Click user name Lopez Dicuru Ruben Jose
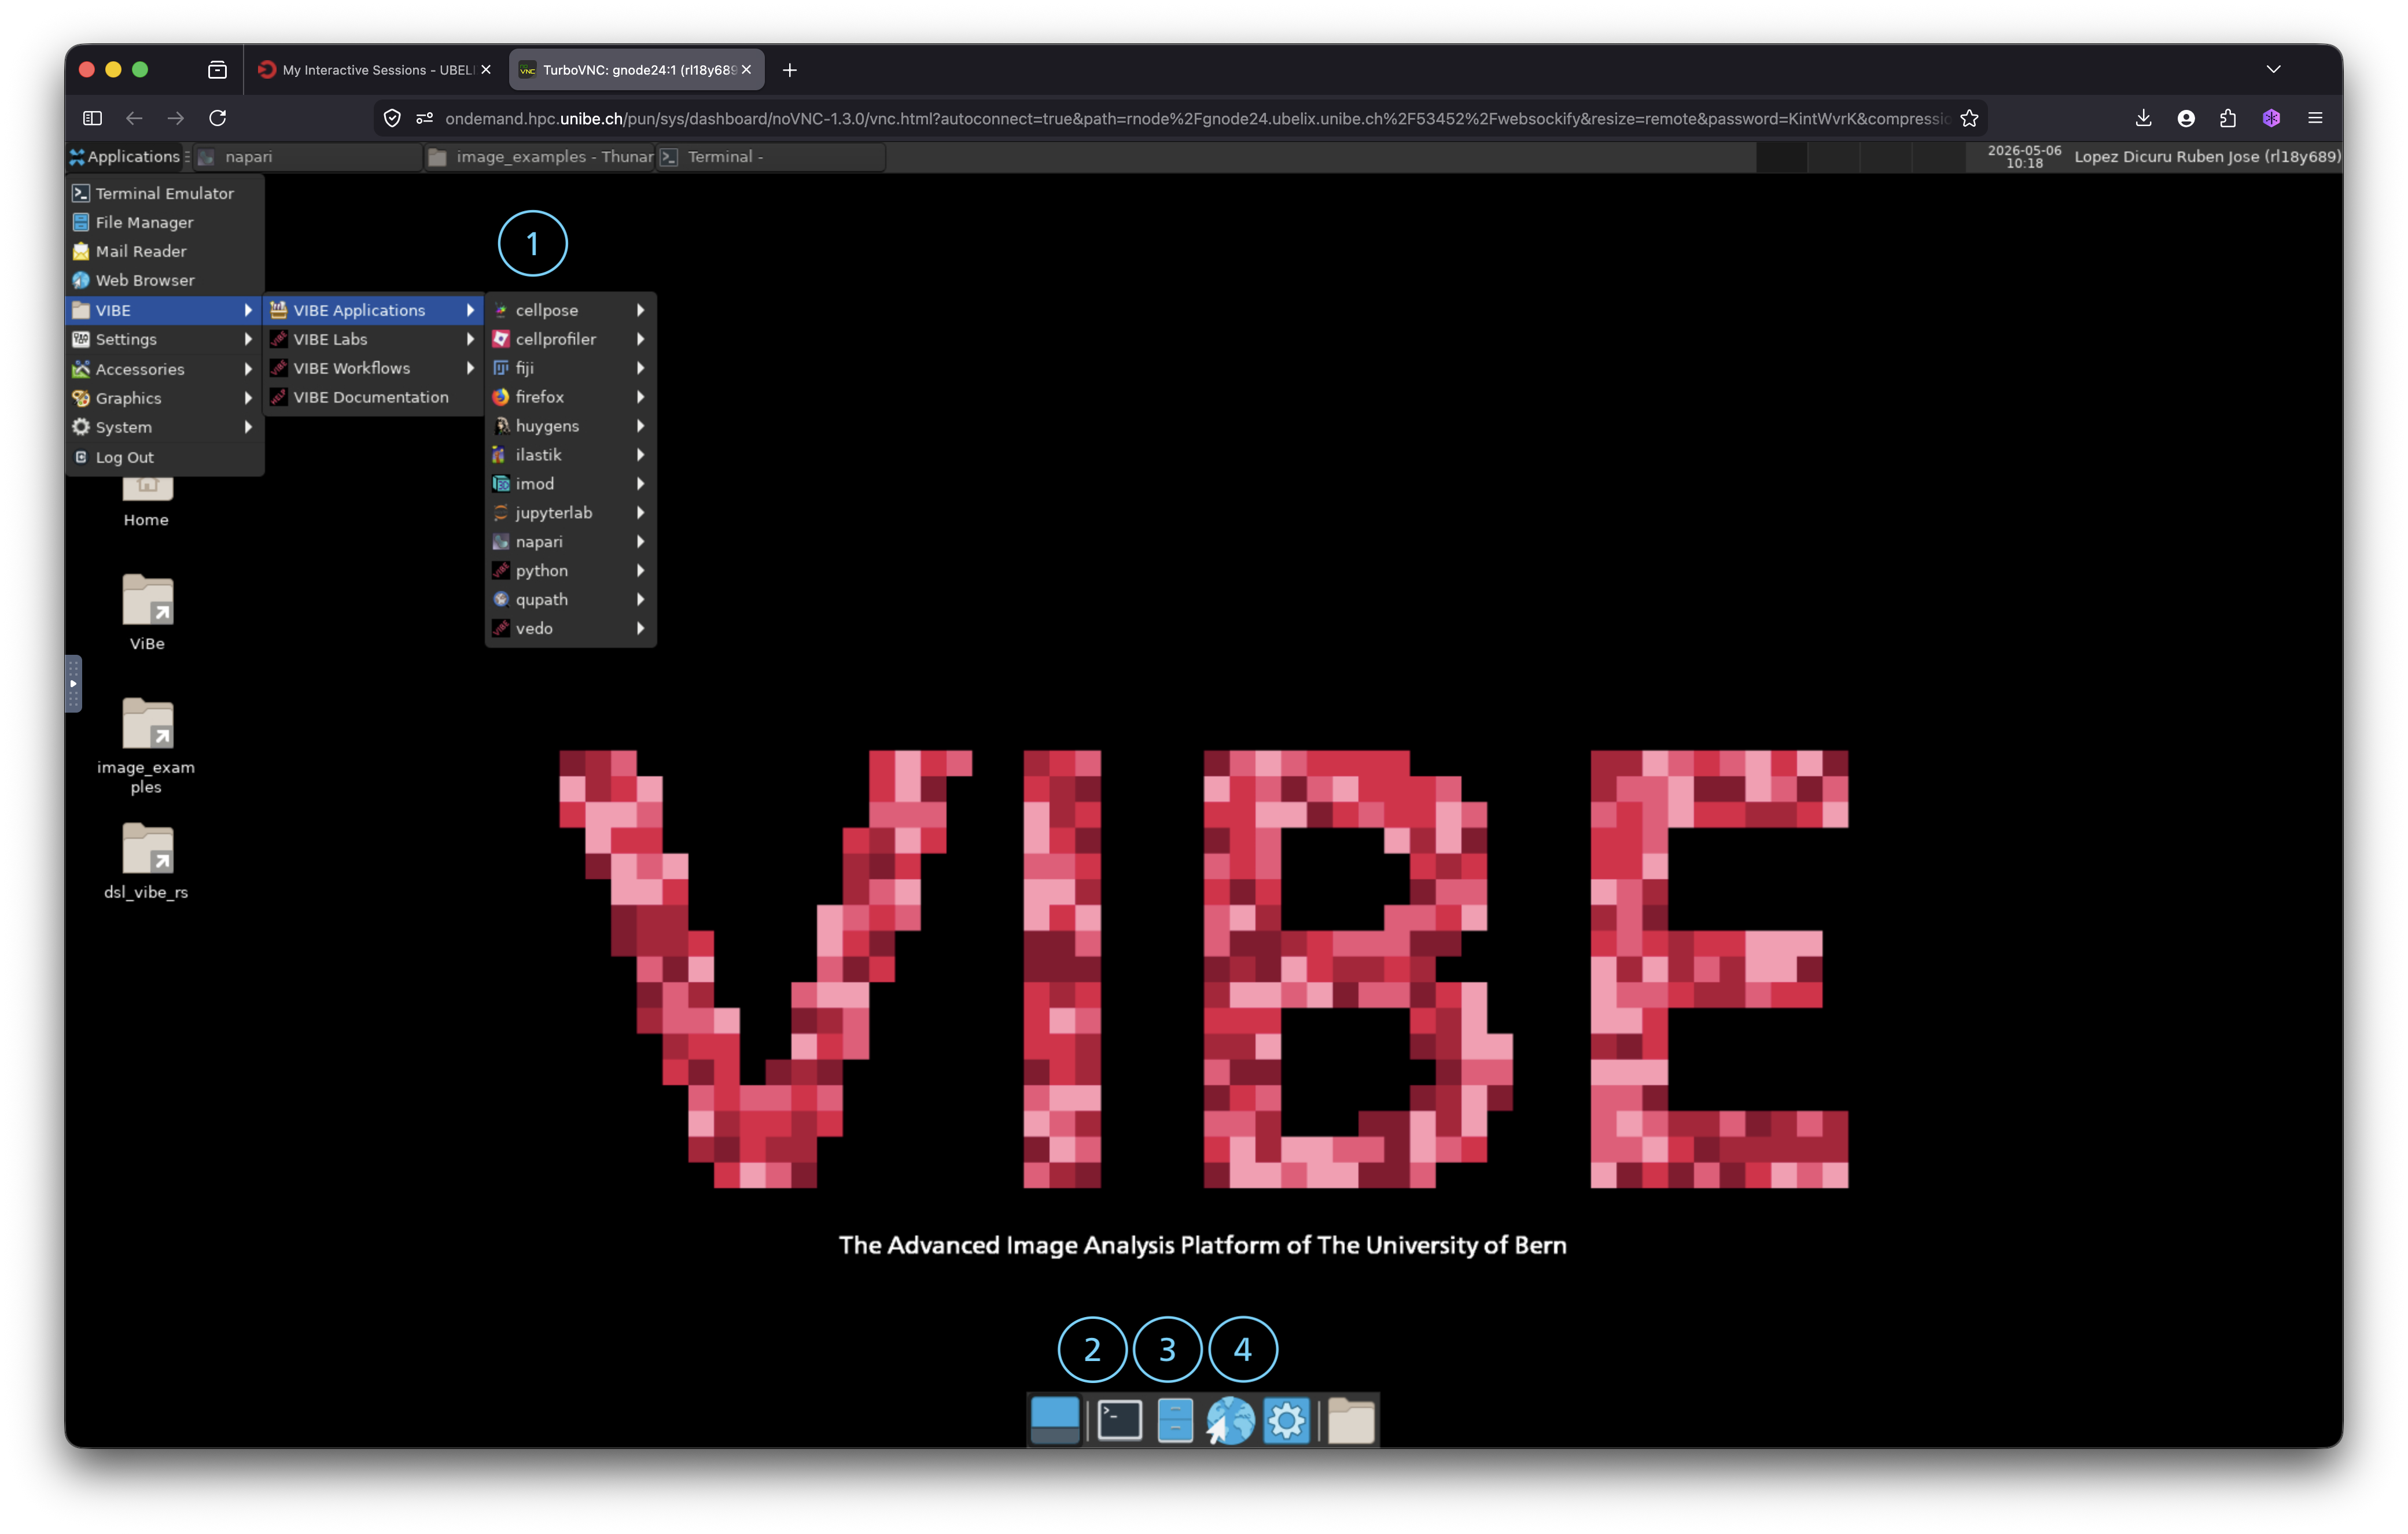This screenshot has height=1534, width=2408. pos(2207,156)
